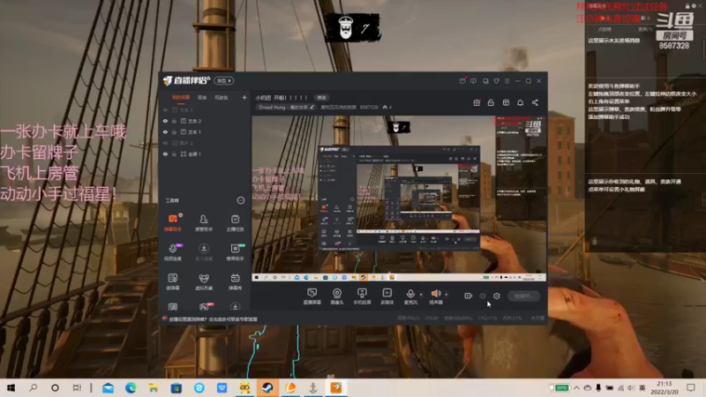Toggle the preview eye icon beside settings gear

[x=483, y=296]
